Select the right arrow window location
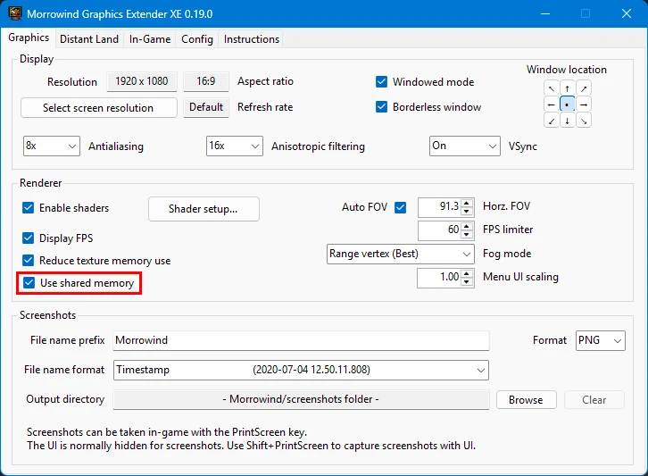 584,104
